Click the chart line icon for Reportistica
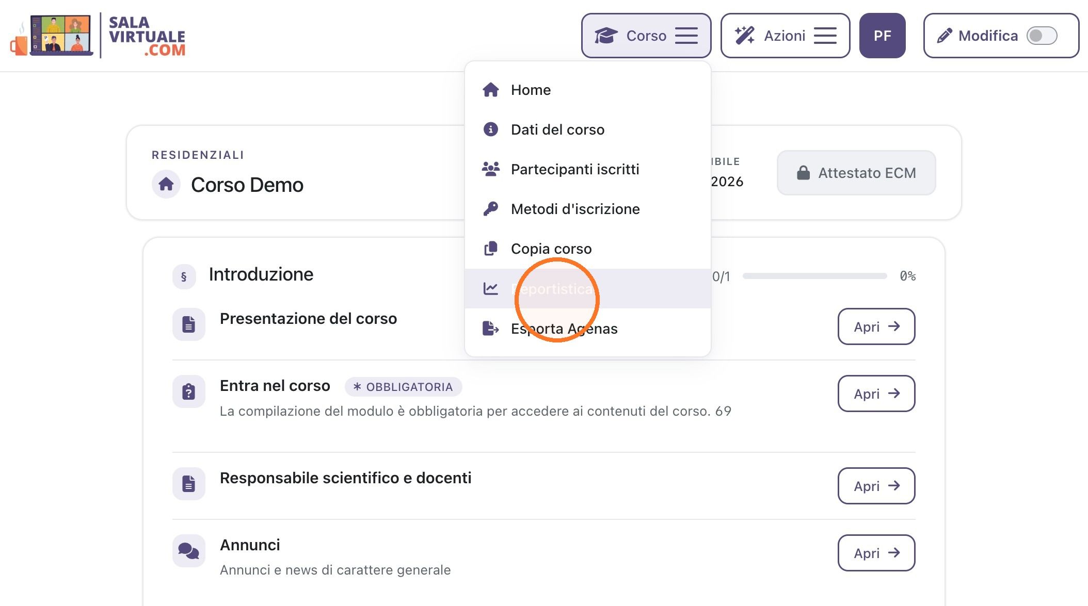 coord(490,288)
